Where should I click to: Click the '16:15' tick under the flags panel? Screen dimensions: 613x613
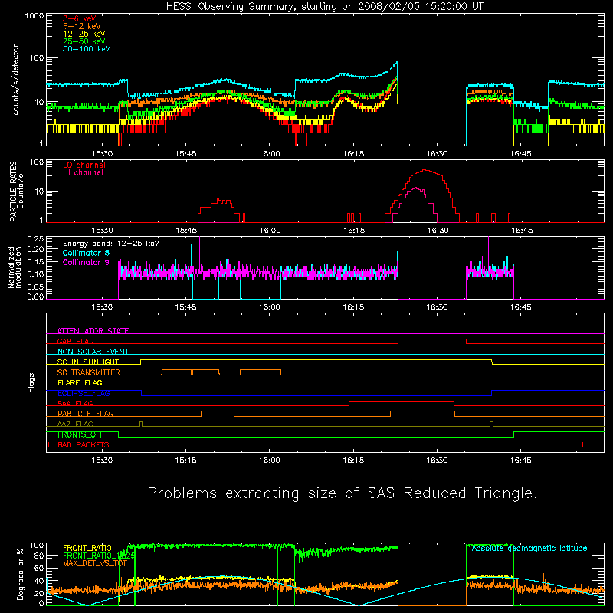(353, 461)
